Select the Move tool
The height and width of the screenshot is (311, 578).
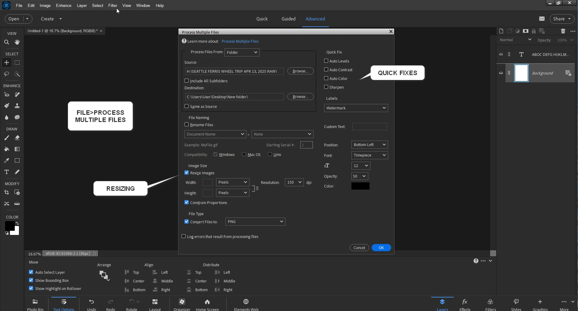7,63
